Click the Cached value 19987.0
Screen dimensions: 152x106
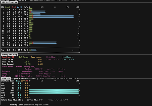[39, 69]
